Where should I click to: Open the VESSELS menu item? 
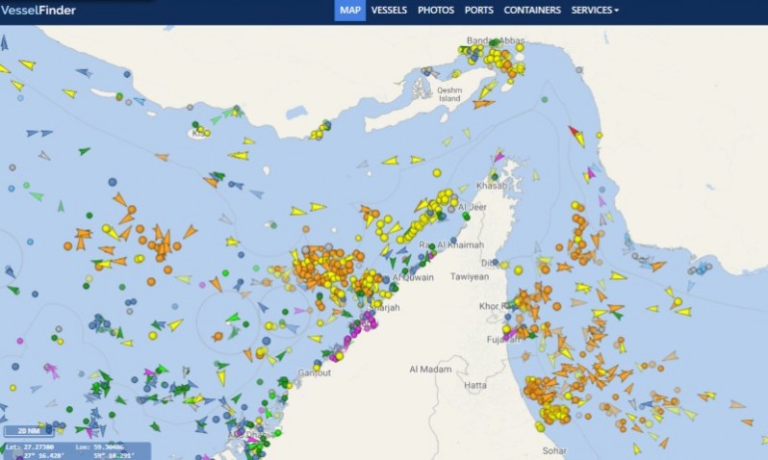(389, 11)
